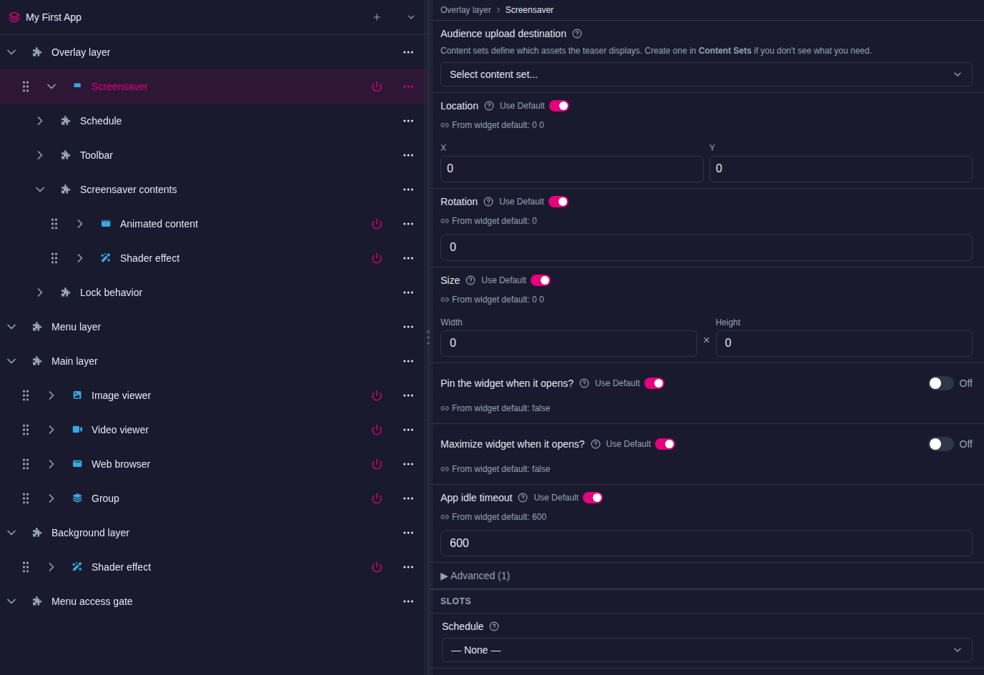Expand the Schedule tree item chevron
Image resolution: width=984 pixels, height=675 pixels.
point(40,121)
